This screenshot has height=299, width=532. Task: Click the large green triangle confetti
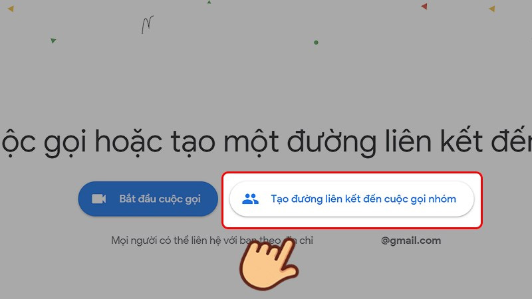point(53,41)
